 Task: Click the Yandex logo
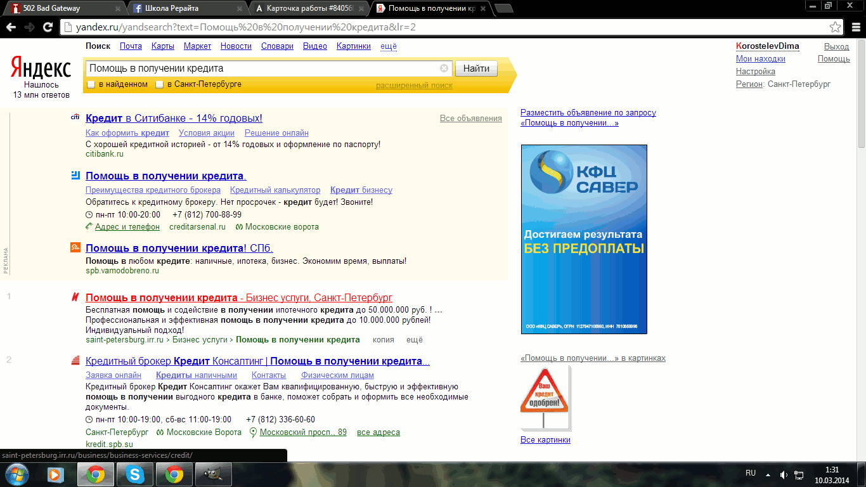(x=41, y=68)
